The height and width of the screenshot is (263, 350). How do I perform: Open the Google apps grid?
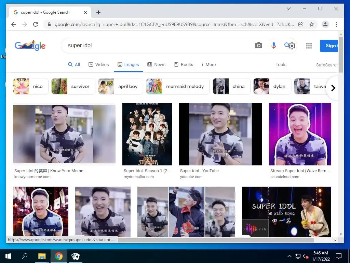(309, 46)
